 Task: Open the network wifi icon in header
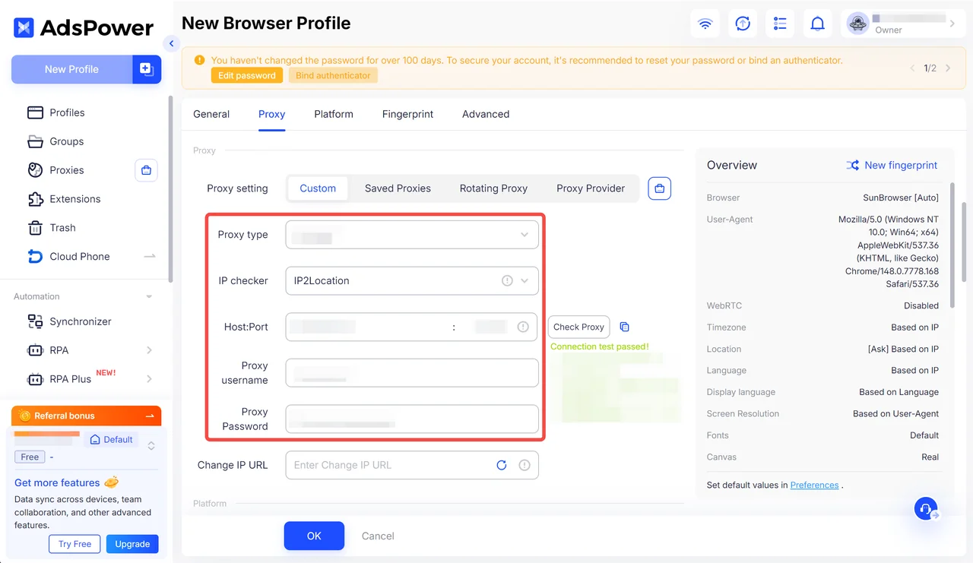[705, 24]
